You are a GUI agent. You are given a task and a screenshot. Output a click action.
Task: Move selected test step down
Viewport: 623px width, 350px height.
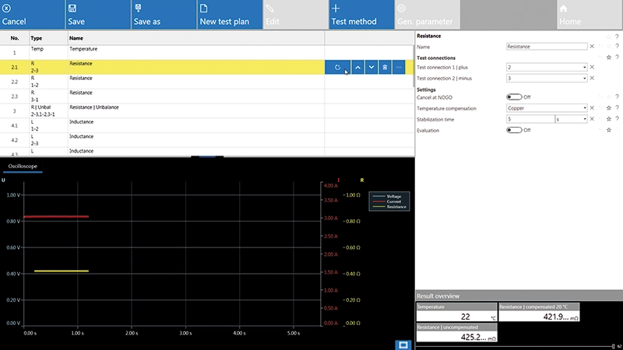pos(371,68)
